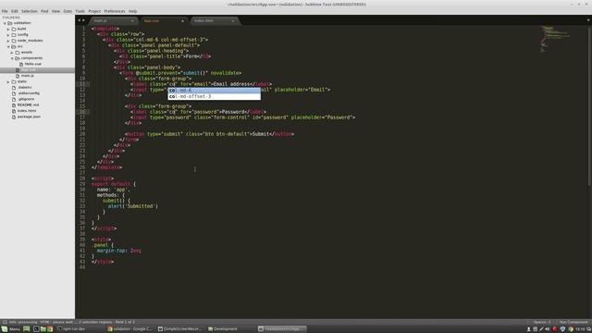Open .editorconfig file in sidebar
The image size is (592, 333).
[29, 93]
